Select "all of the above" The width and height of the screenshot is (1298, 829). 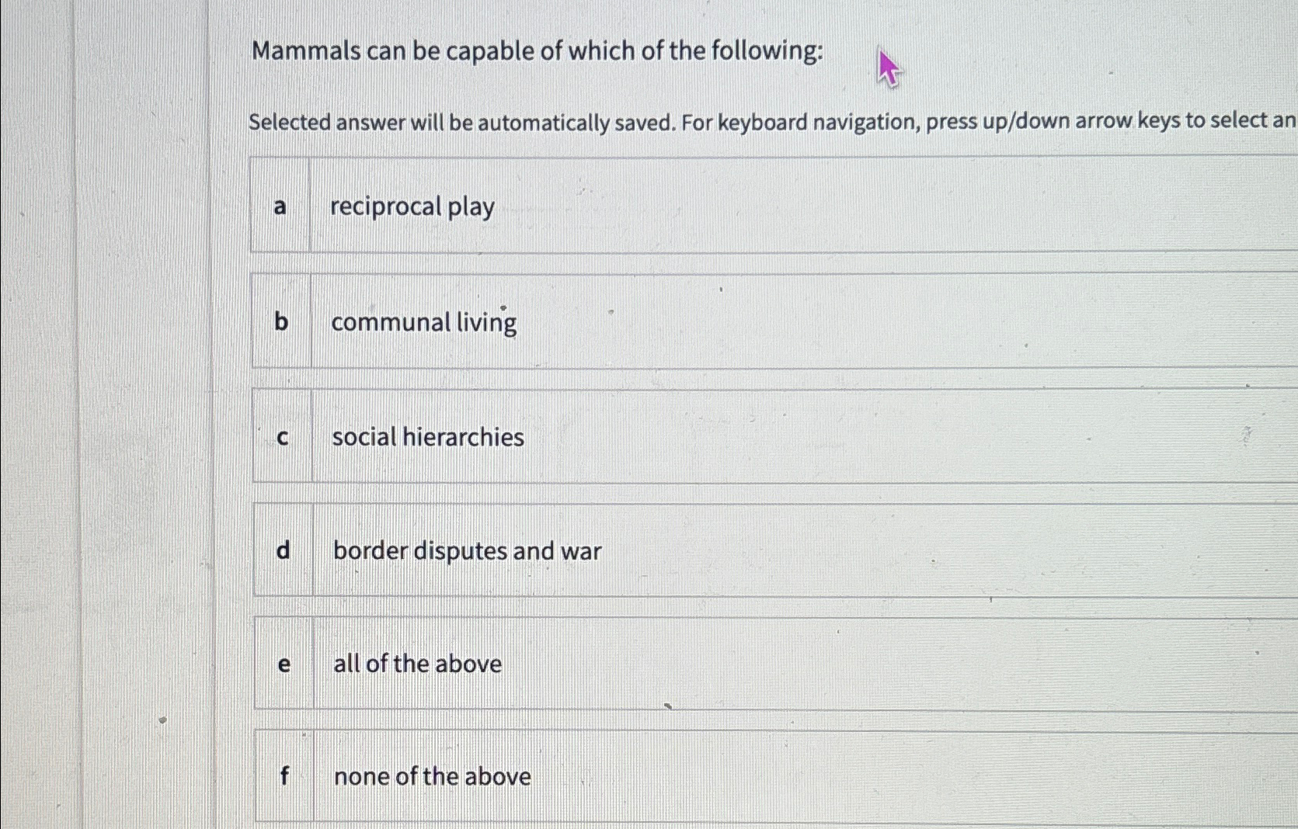417,664
